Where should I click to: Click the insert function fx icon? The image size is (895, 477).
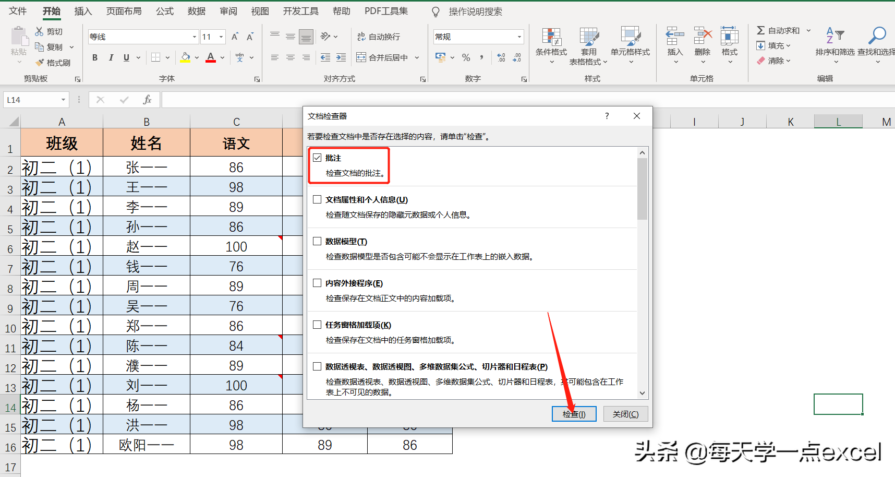pos(147,100)
